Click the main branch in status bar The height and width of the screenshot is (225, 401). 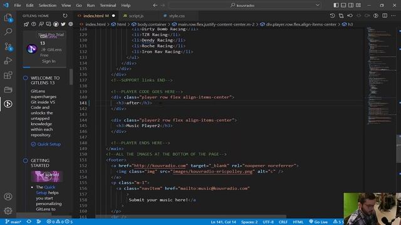(x=13, y=222)
